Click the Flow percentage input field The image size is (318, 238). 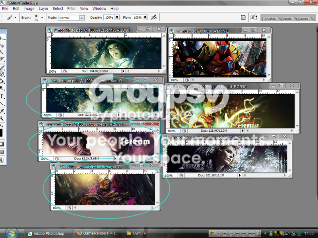click(138, 17)
